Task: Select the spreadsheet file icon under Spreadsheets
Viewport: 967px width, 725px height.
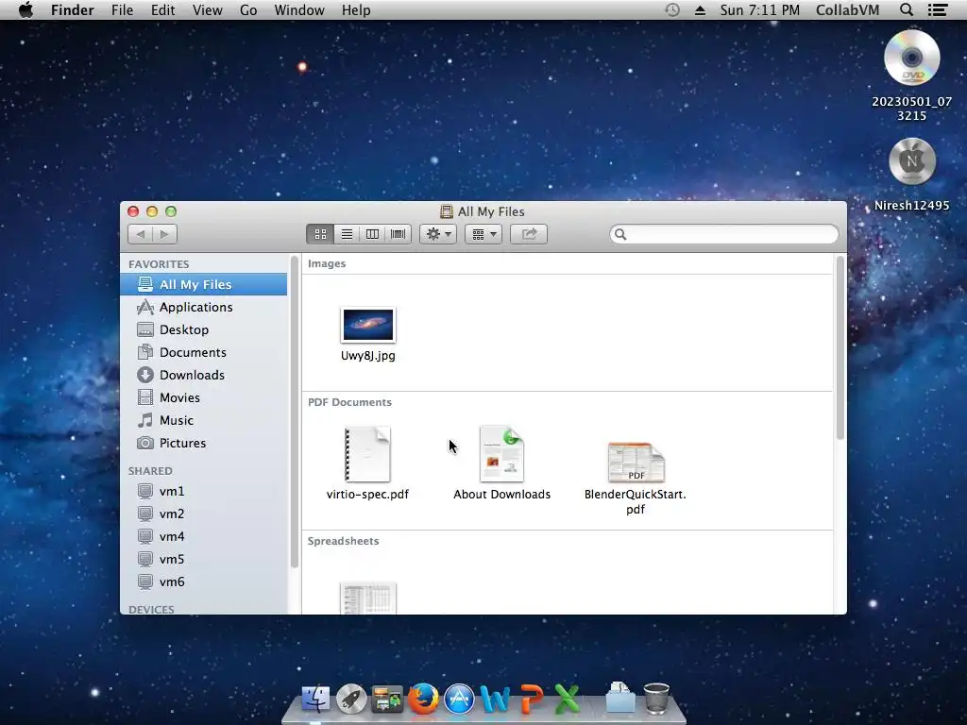Action: [368, 598]
